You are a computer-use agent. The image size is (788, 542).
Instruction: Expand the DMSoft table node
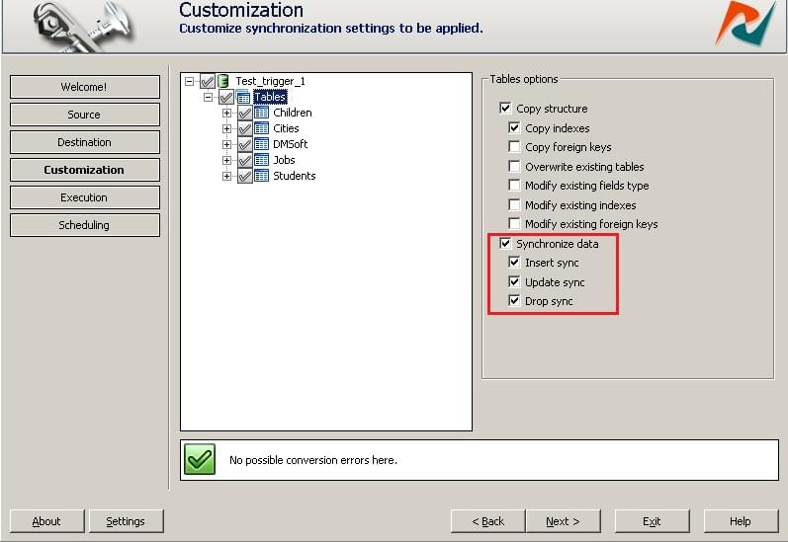point(226,144)
